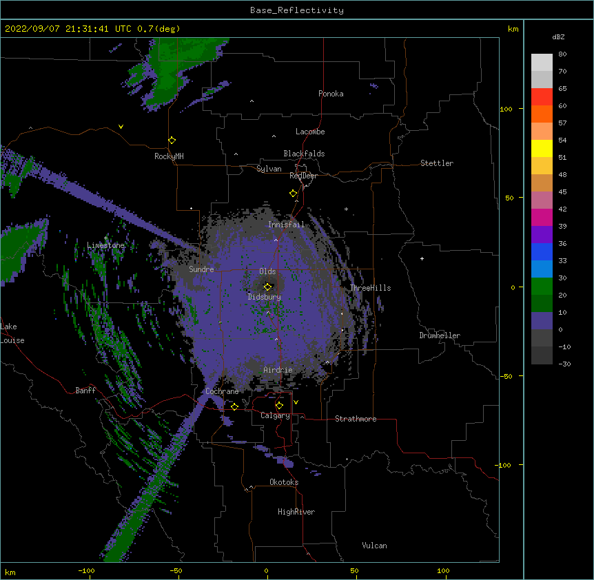Click the bottom axis 100 km tick label

444,570
